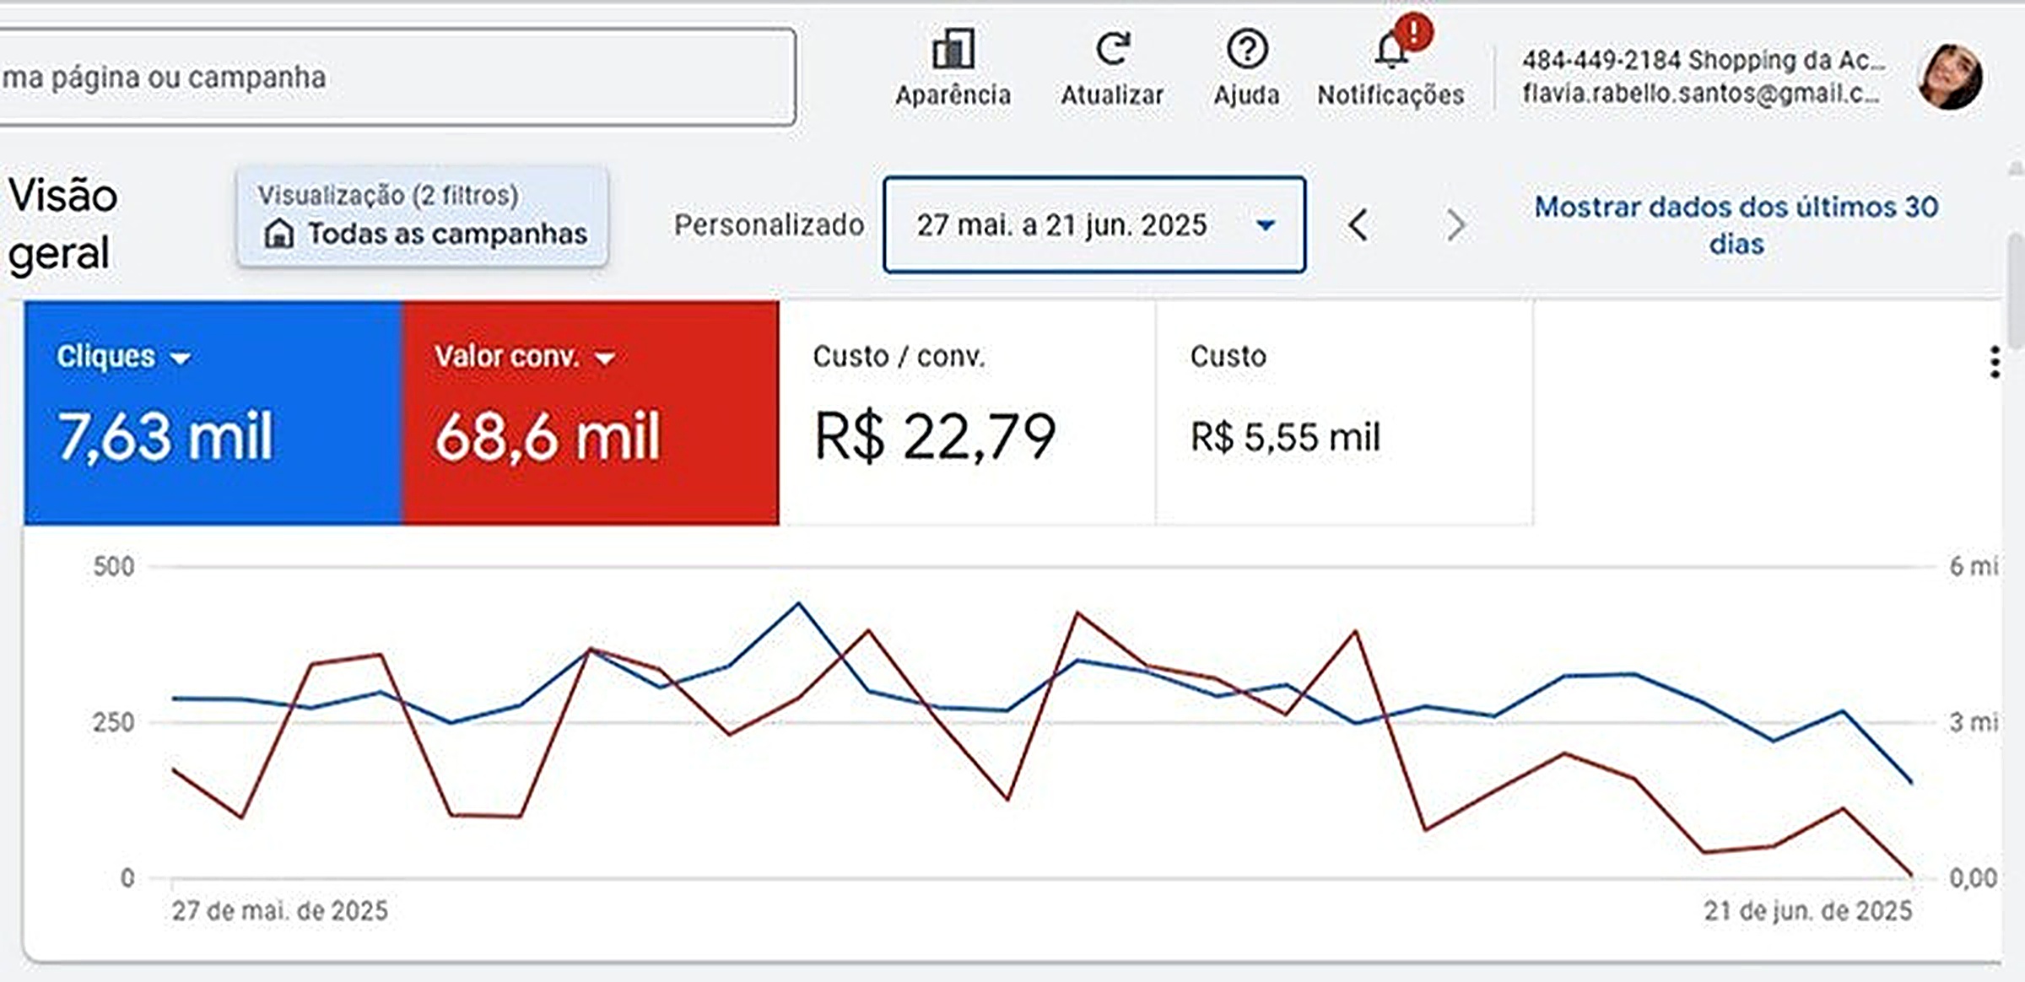Expand the Valor conv. metric dropdown
Image resolution: width=2025 pixels, height=982 pixels.
click(x=605, y=359)
